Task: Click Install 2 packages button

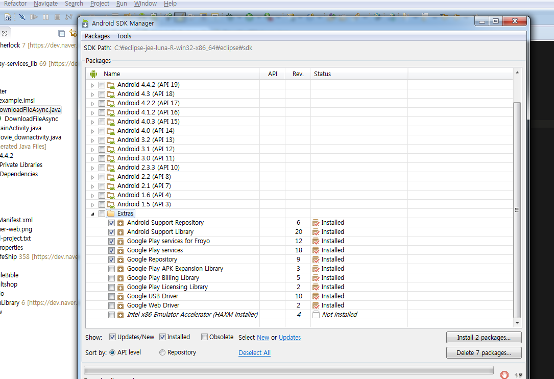Action: point(484,337)
